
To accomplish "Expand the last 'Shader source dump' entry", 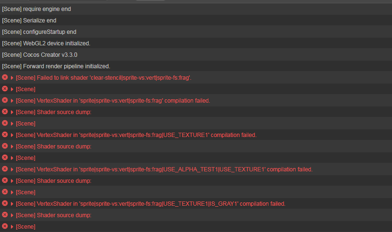I will [12, 215].
